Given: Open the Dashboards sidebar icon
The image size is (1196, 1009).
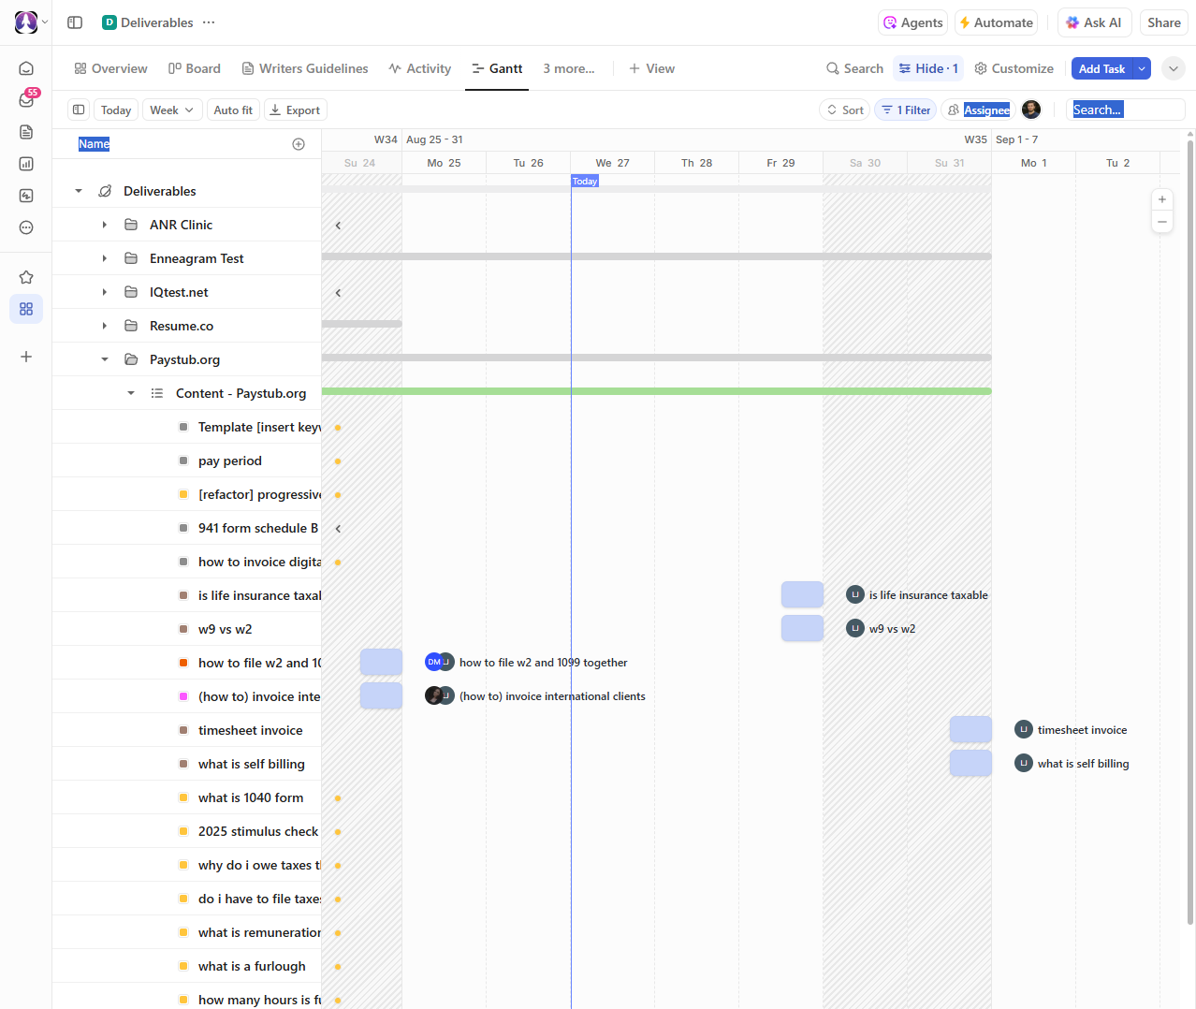Looking at the screenshot, I should click(x=26, y=164).
